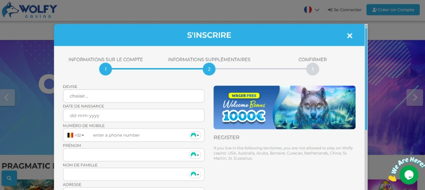Close the S'inscrire registration dialog
Viewport: 425px width, 190px height.
point(349,35)
